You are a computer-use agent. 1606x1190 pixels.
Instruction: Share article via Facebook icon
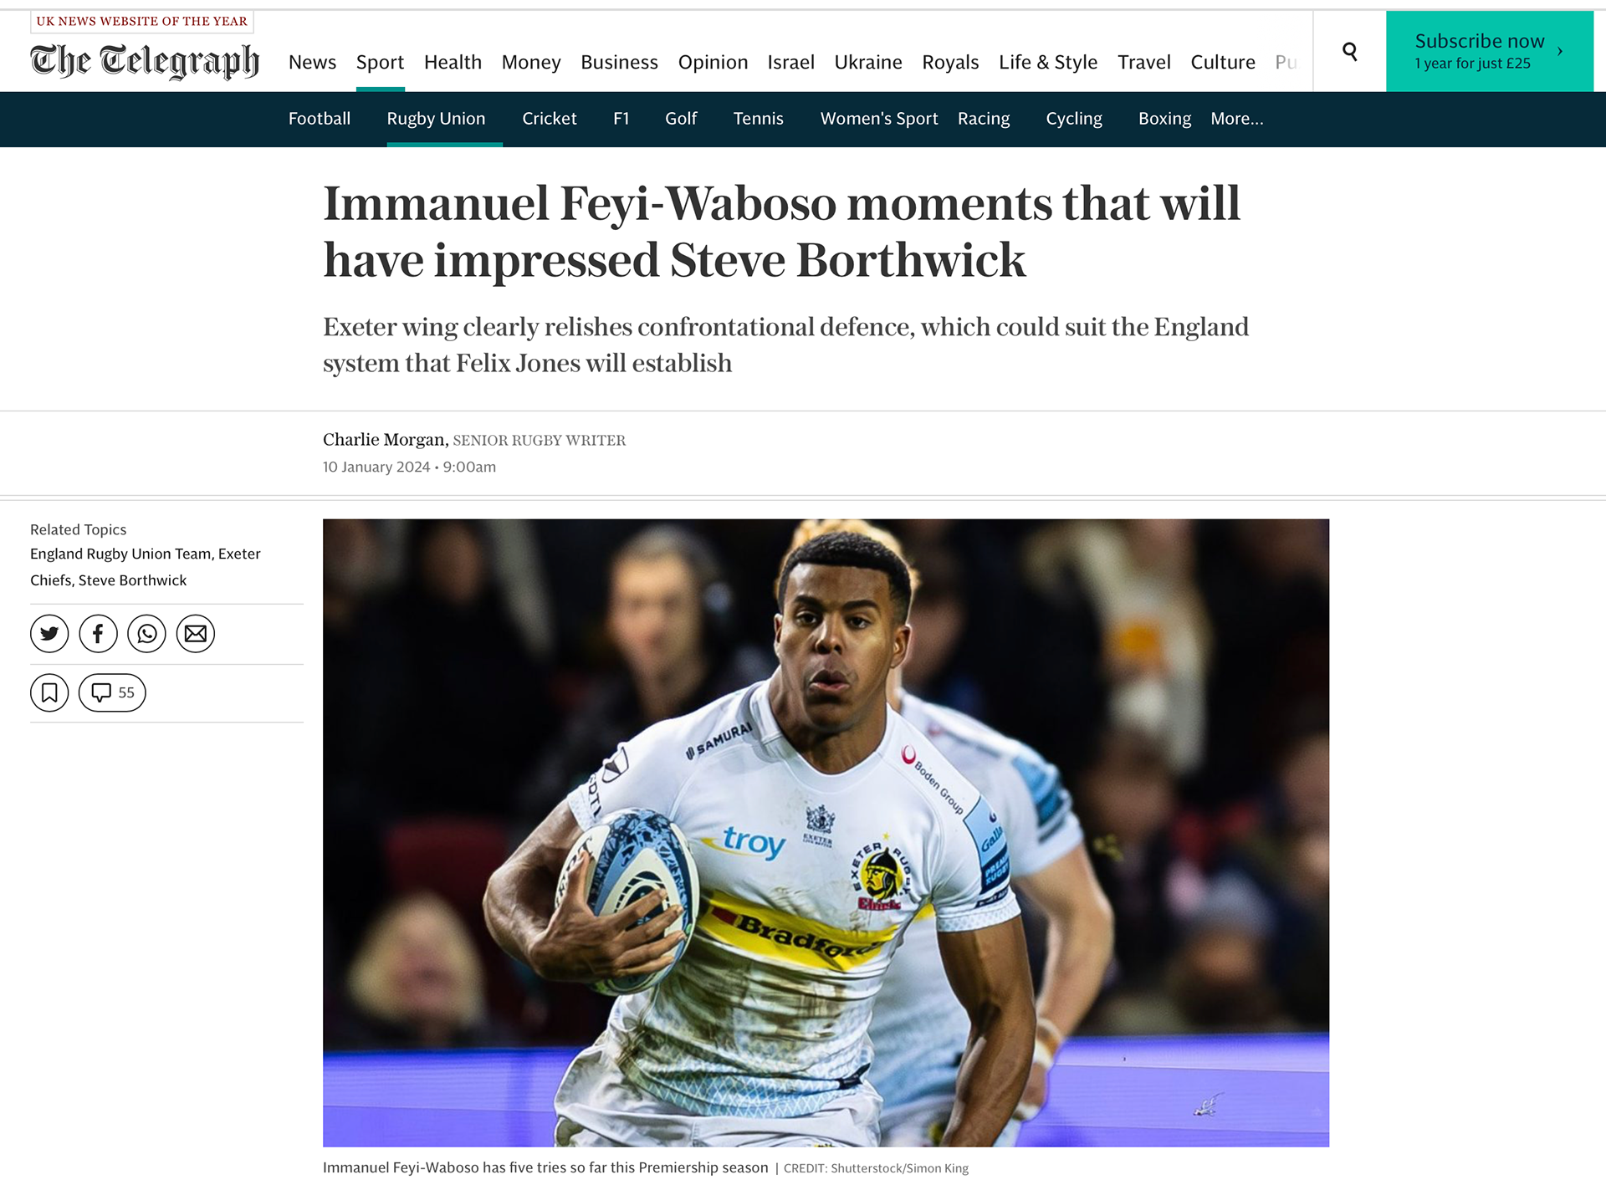coord(98,634)
